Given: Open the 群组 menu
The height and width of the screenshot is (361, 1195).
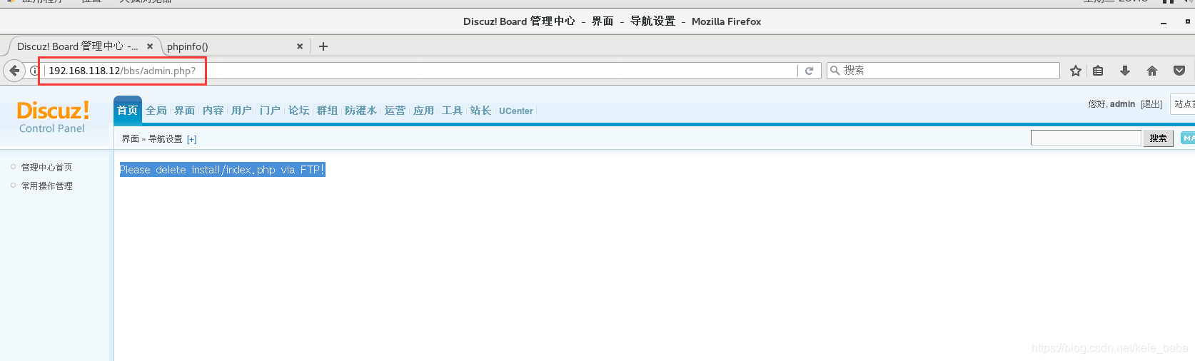Looking at the screenshot, I should [x=328, y=111].
